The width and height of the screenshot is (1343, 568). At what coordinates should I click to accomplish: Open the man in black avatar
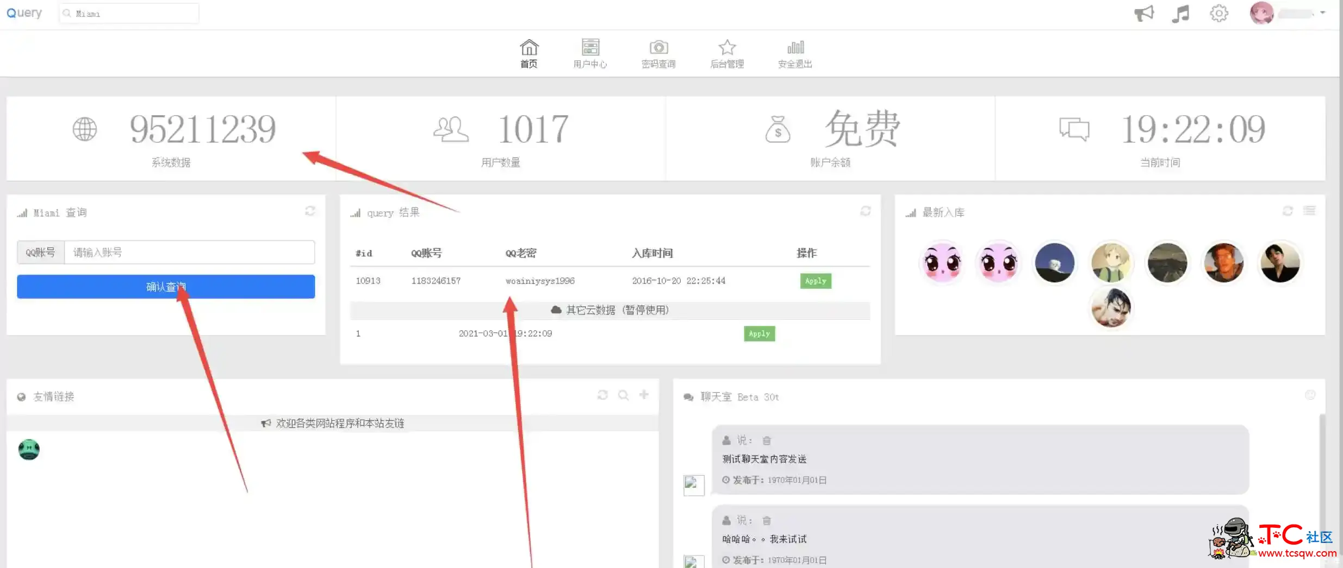pos(1280,263)
